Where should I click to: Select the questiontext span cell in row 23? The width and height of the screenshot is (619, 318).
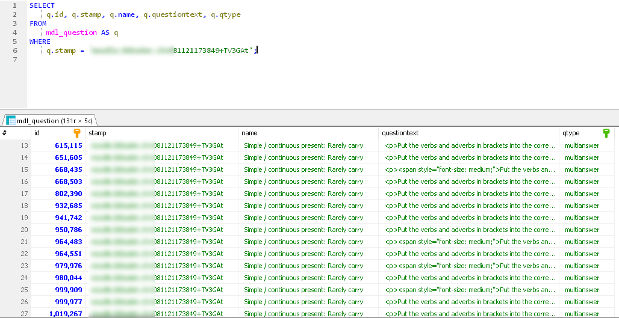pyautogui.click(x=468, y=266)
